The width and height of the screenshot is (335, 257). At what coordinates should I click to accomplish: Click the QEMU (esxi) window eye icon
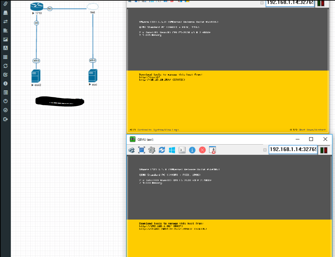[x=133, y=139]
